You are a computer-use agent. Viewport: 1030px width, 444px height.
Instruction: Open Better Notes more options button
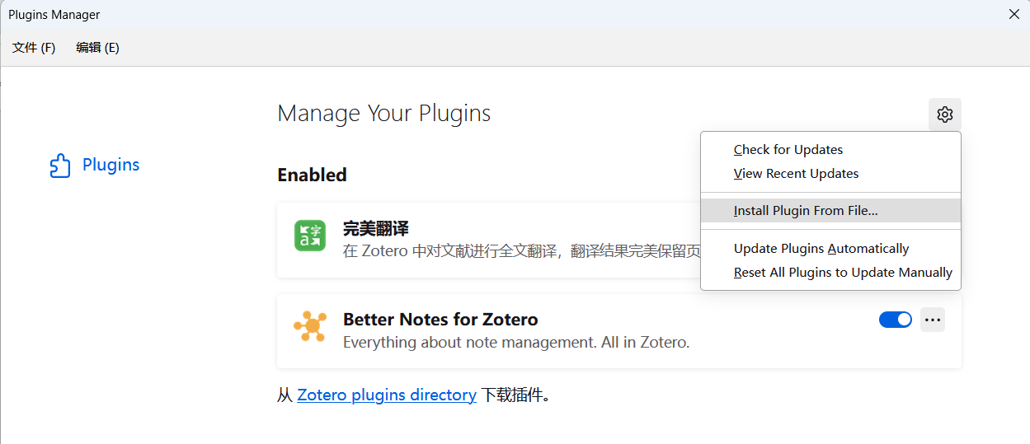click(933, 320)
